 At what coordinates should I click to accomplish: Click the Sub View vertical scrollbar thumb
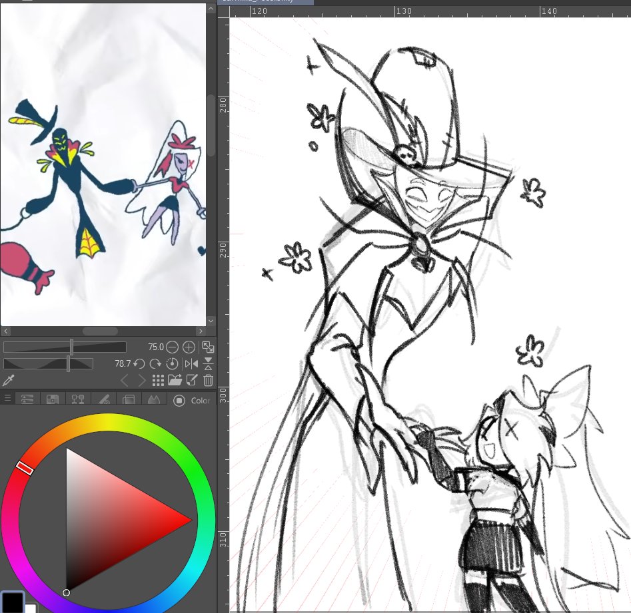211,125
